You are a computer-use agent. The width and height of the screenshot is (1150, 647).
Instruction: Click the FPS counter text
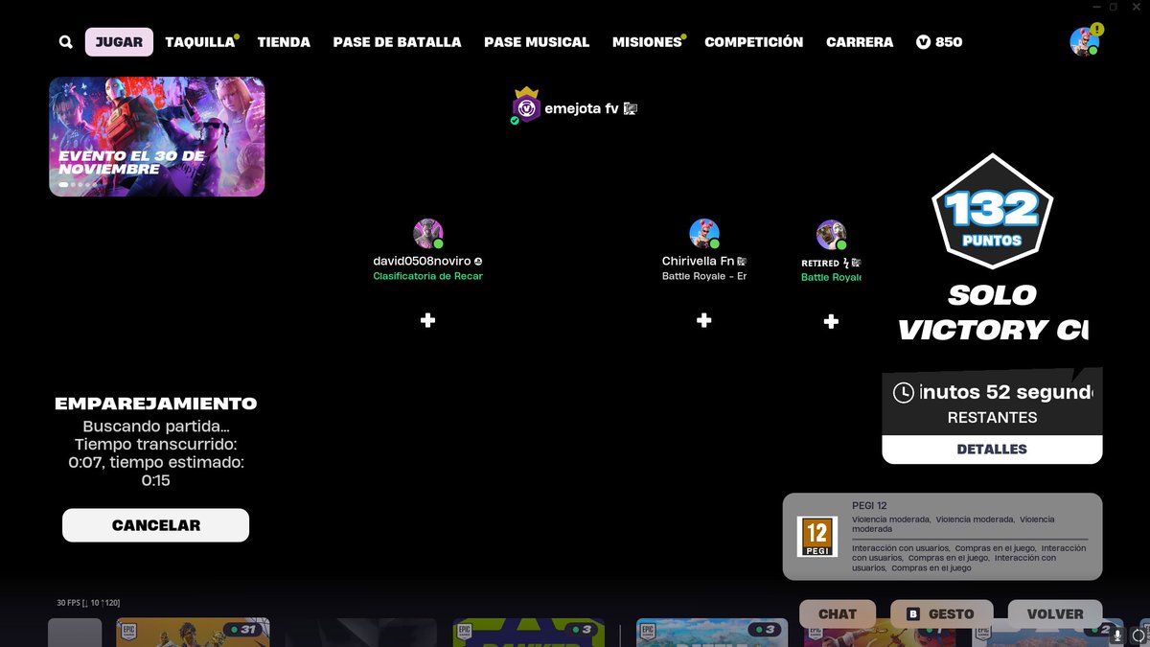88,603
